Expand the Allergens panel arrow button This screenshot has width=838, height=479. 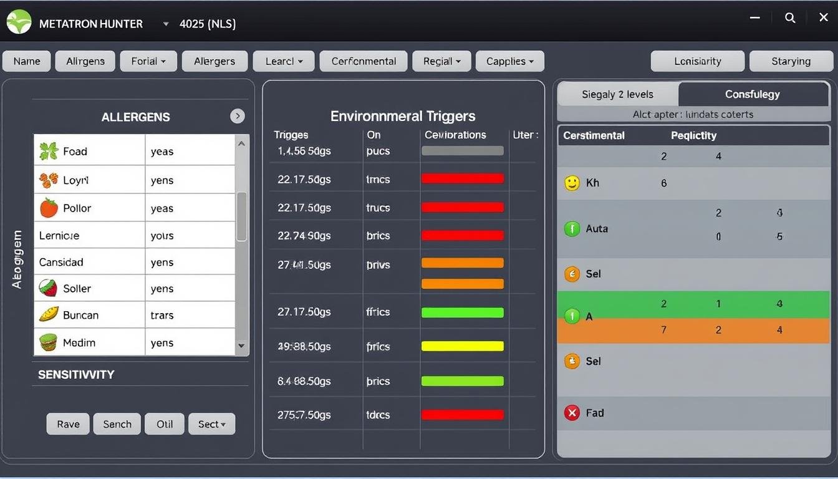tap(238, 116)
